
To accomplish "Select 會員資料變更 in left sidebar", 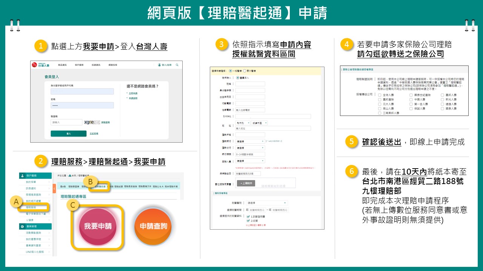I will (x=35, y=245).
